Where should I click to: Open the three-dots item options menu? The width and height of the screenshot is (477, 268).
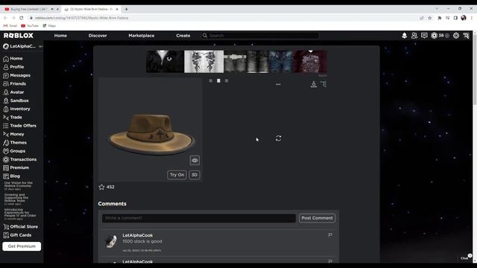point(278,84)
